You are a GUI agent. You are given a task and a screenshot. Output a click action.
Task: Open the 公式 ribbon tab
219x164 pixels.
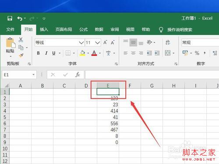click(x=84, y=29)
